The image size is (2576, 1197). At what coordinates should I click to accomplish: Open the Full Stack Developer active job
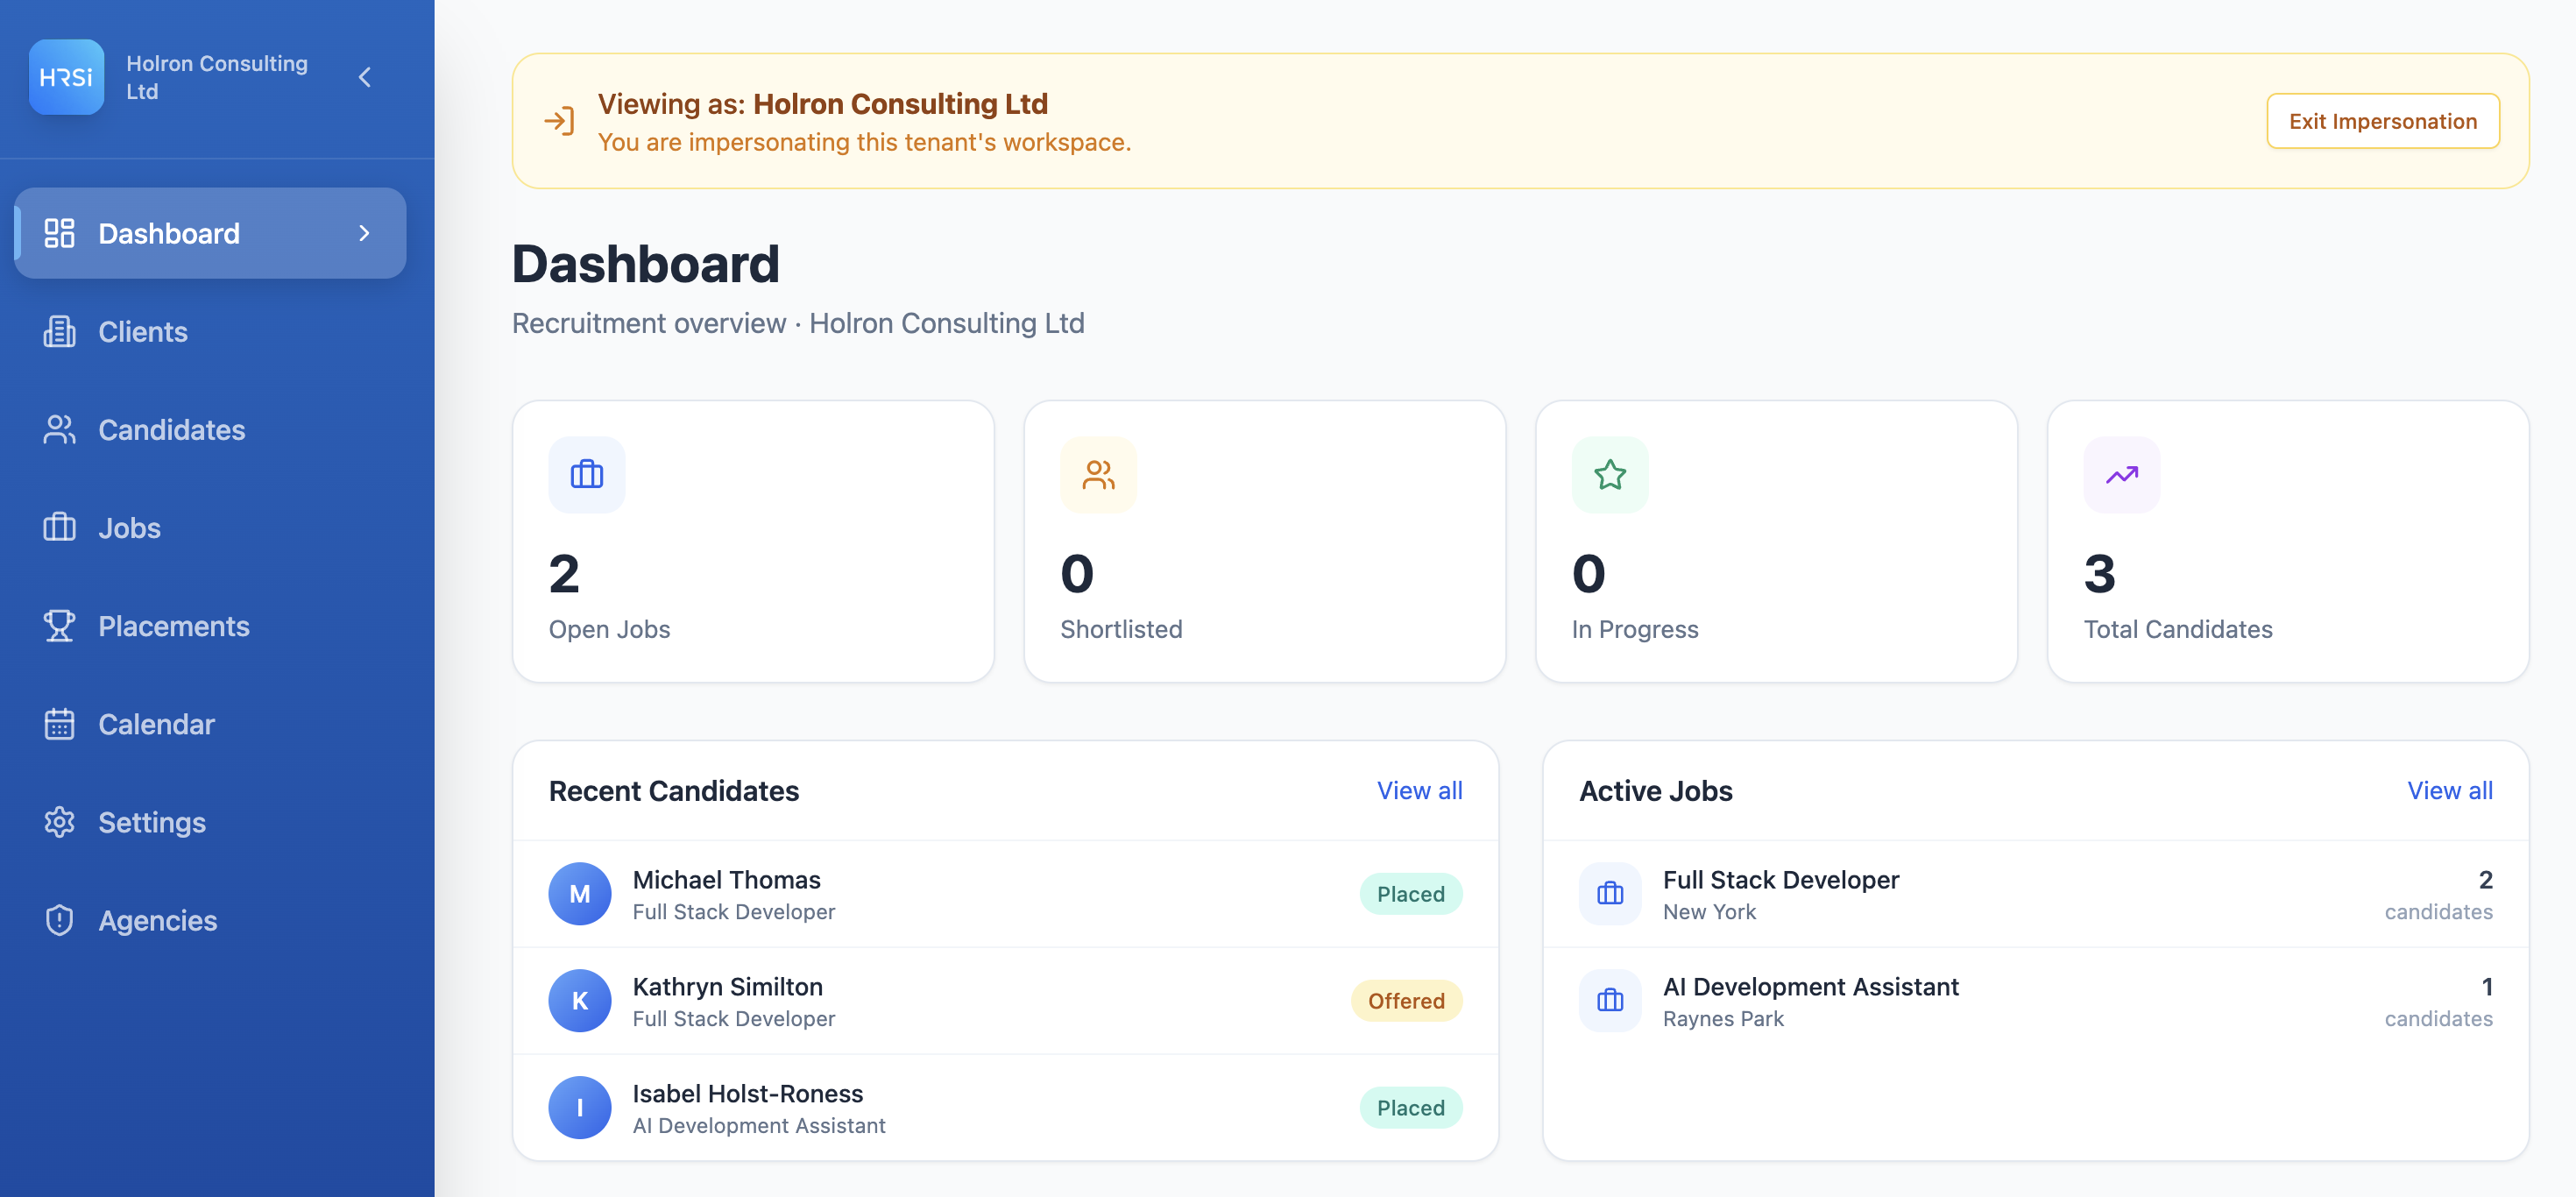click(2035, 893)
